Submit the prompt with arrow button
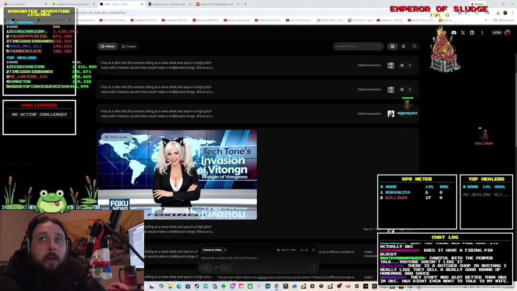 pos(313,268)
